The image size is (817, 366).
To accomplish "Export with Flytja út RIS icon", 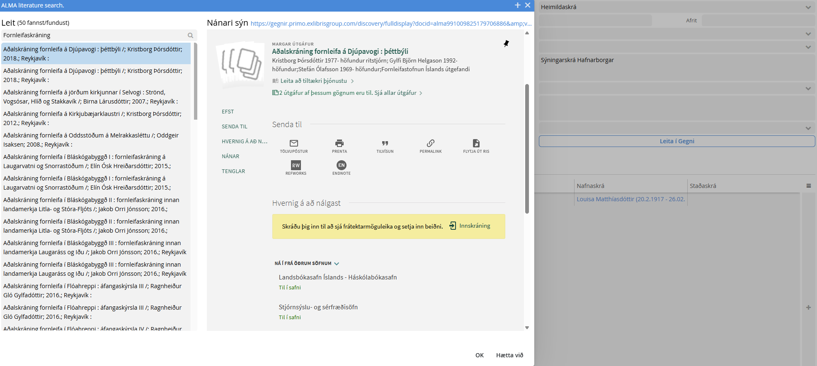I will [476, 143].
